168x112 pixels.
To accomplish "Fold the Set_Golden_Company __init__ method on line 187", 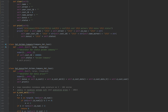I will [8, 47].
